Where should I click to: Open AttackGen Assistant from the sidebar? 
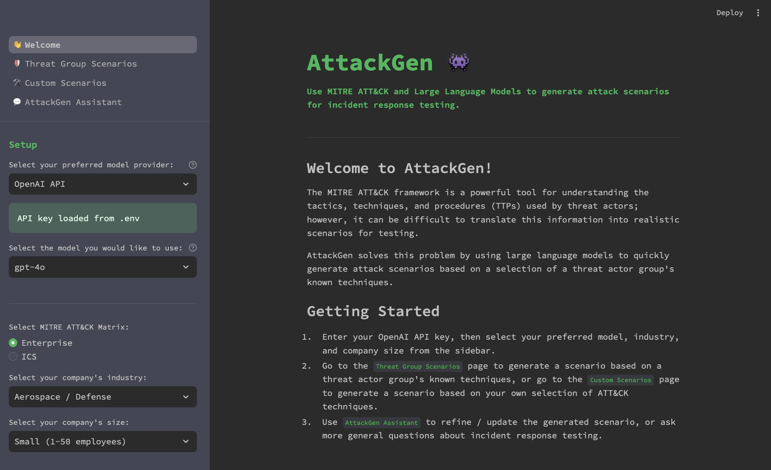tap(73, 102)
